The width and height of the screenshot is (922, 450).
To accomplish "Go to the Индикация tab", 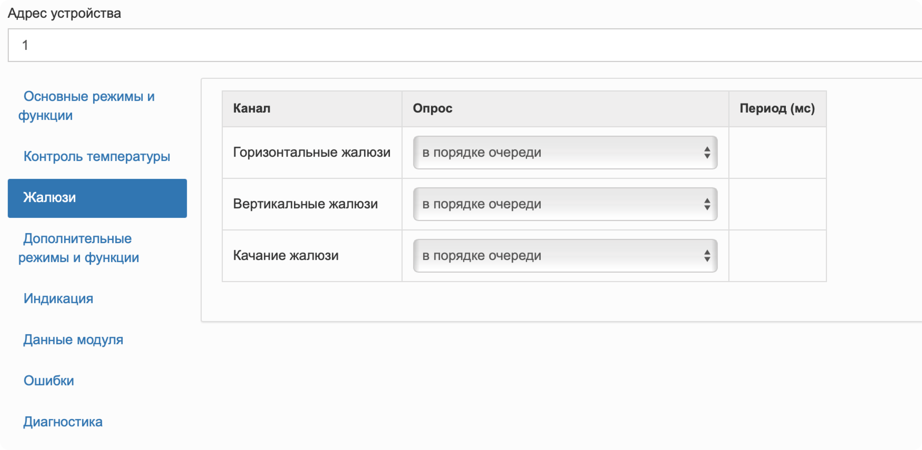I will click(58, 298).
